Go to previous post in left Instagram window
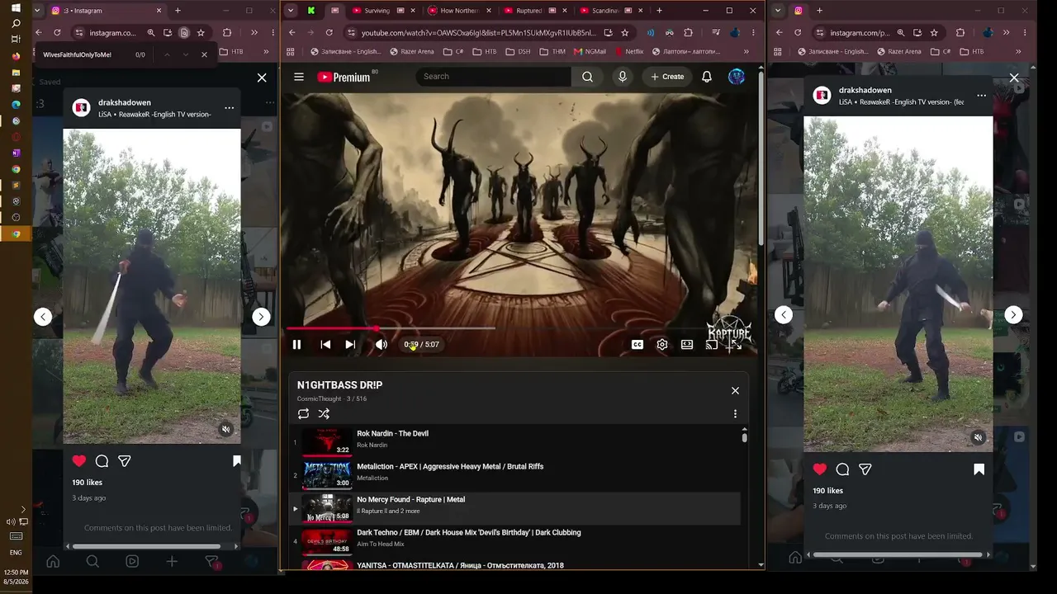Image resolution: width=1057 pixels, height=594 pixels. (43, 317)
